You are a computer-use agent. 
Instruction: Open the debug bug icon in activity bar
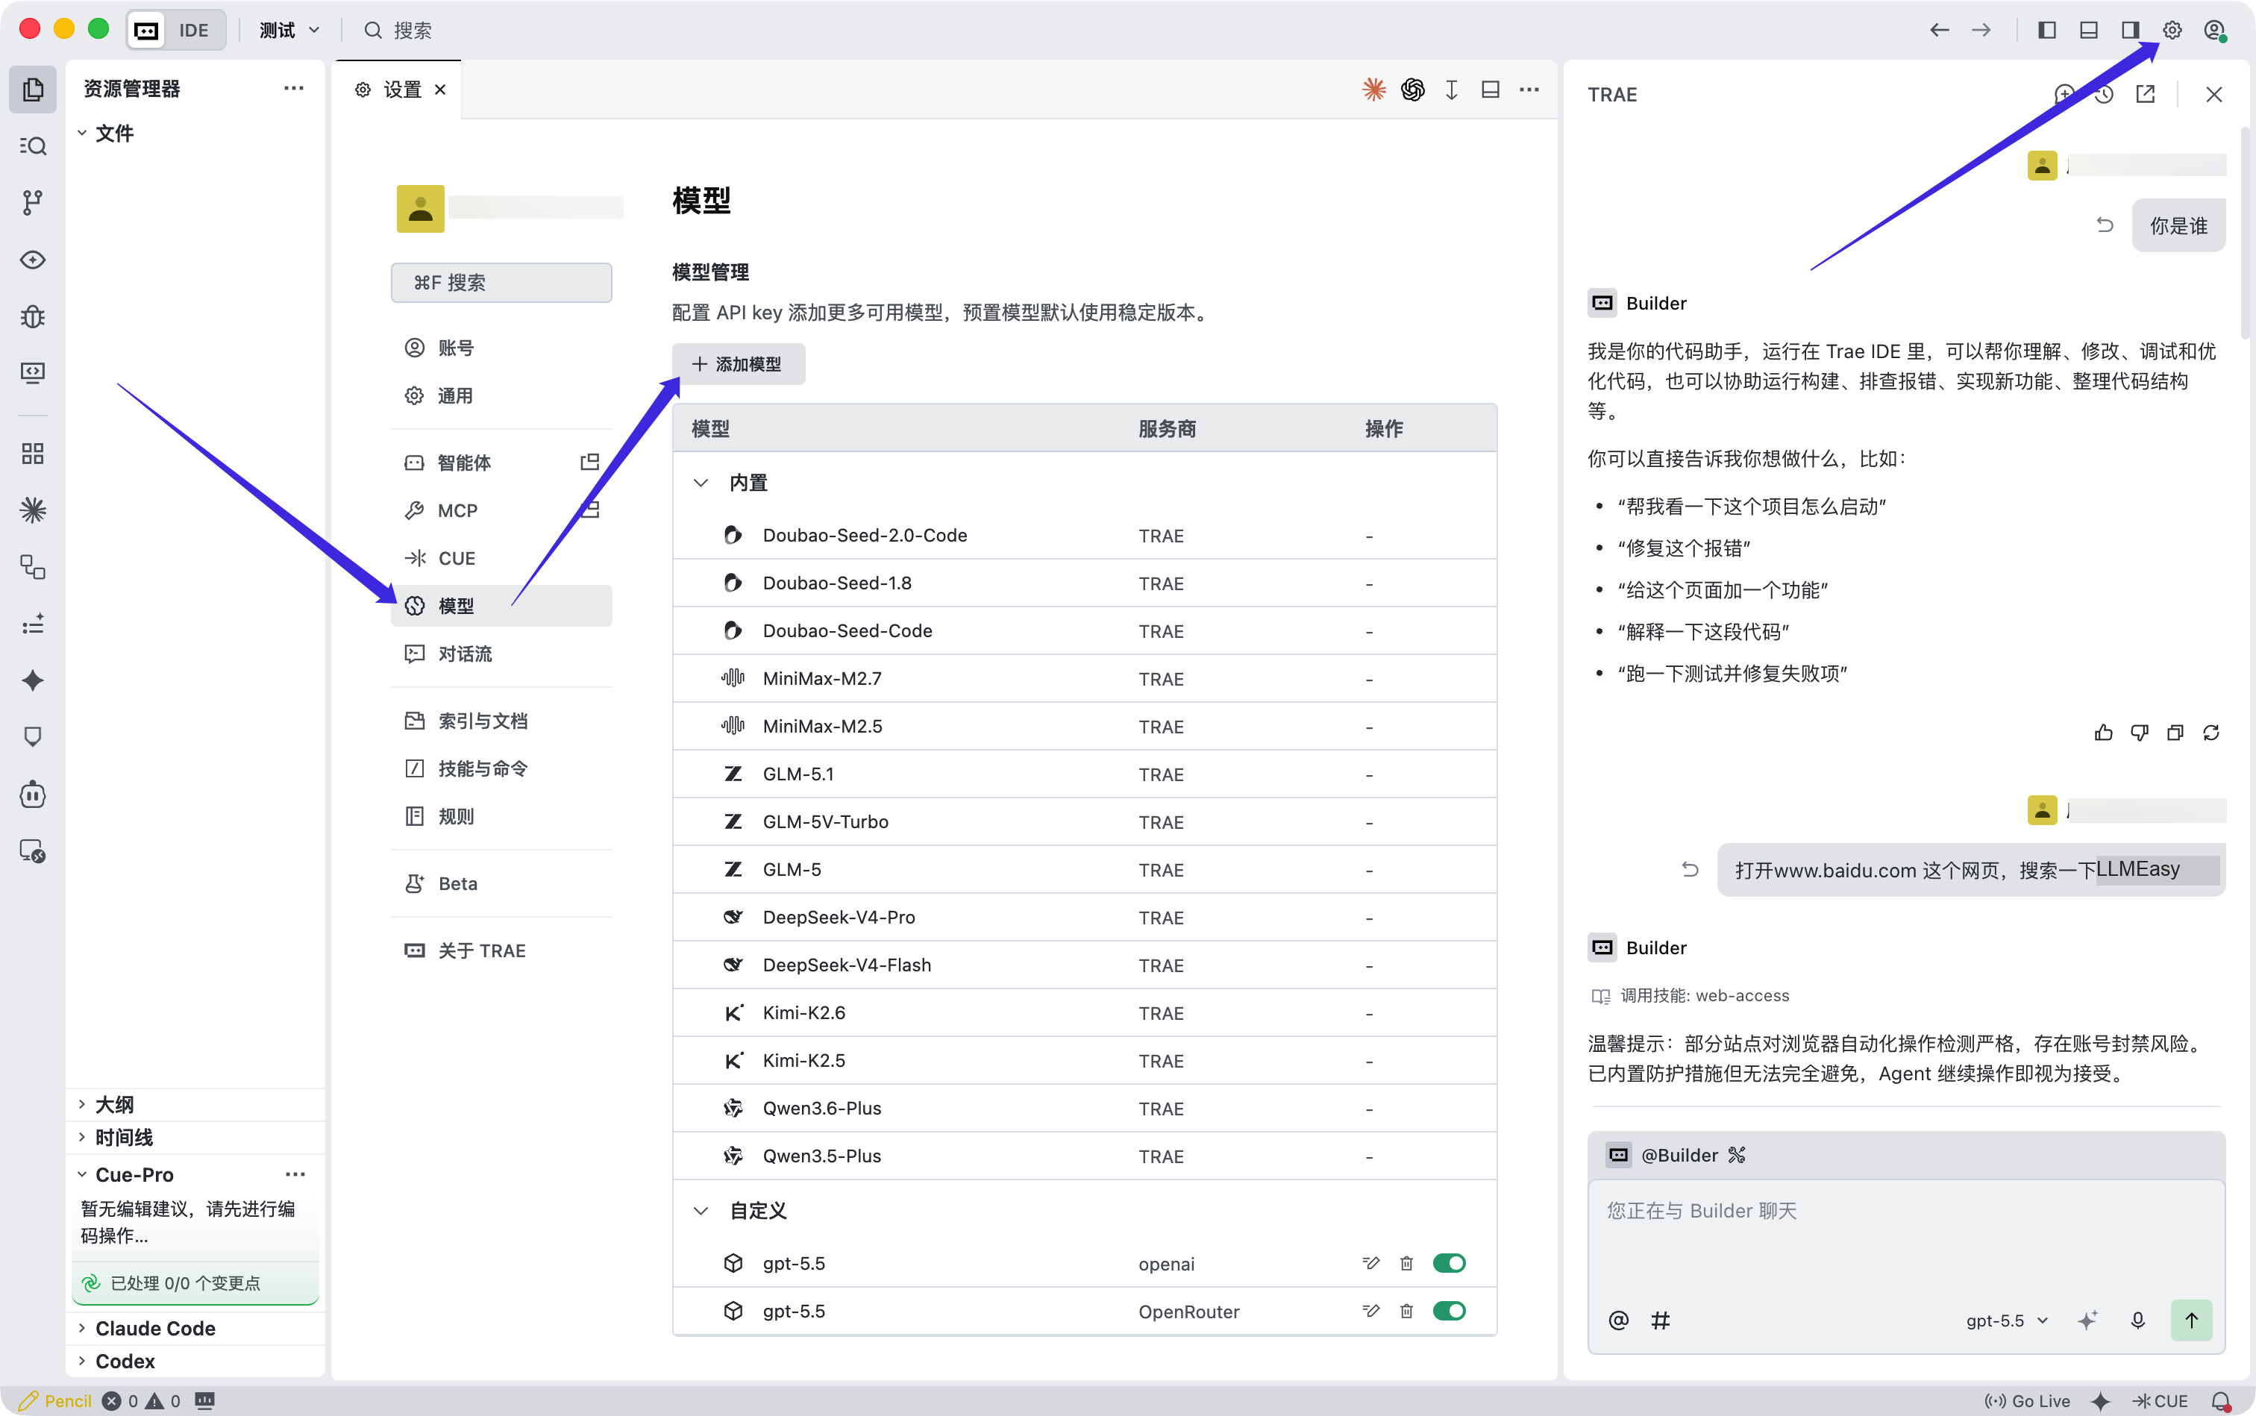click(33, 316)
